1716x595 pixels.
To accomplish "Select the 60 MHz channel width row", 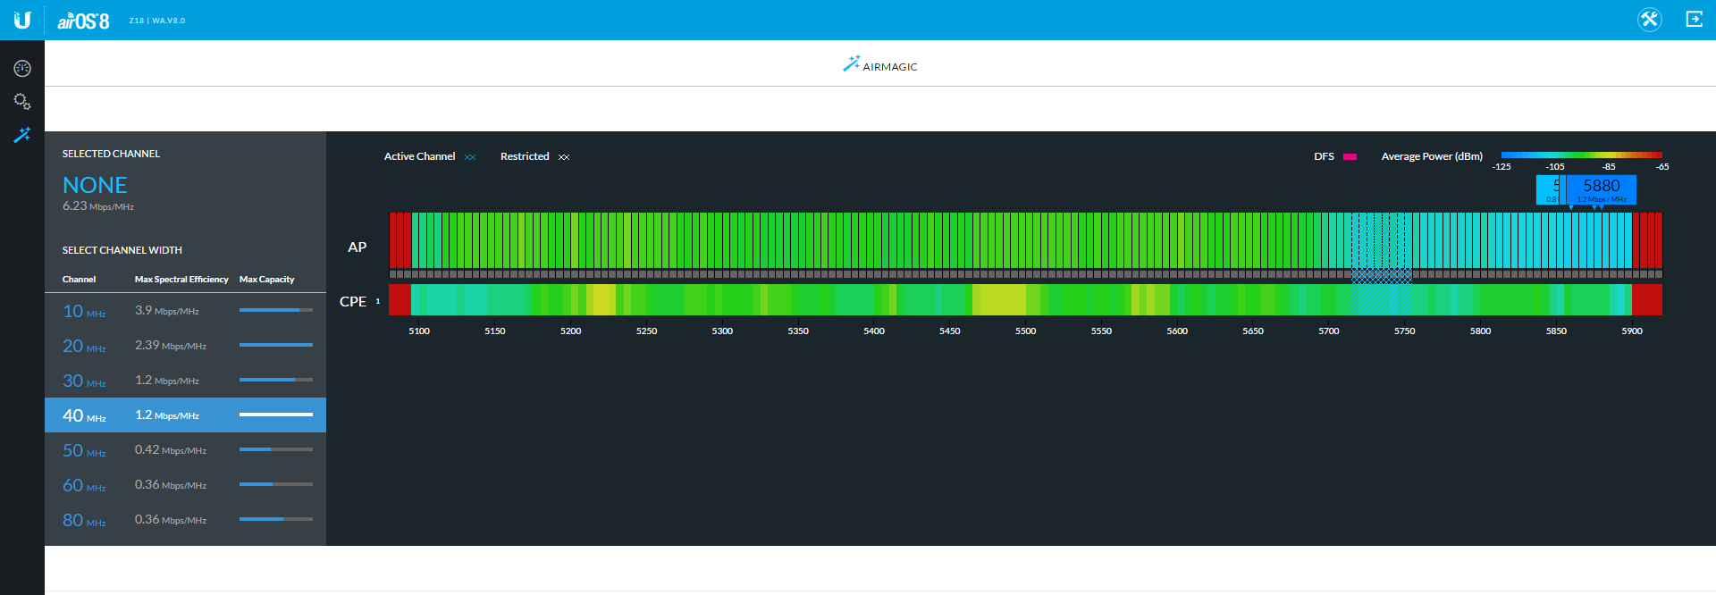I will [185, 485].
